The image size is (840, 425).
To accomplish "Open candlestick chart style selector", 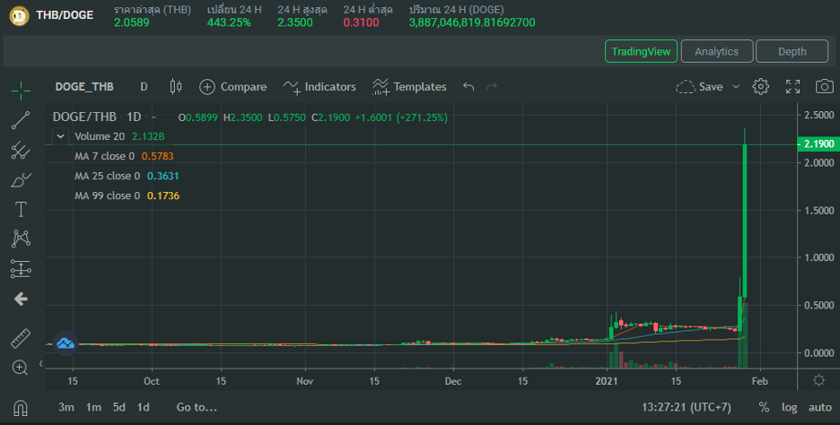I will (175, 87).
